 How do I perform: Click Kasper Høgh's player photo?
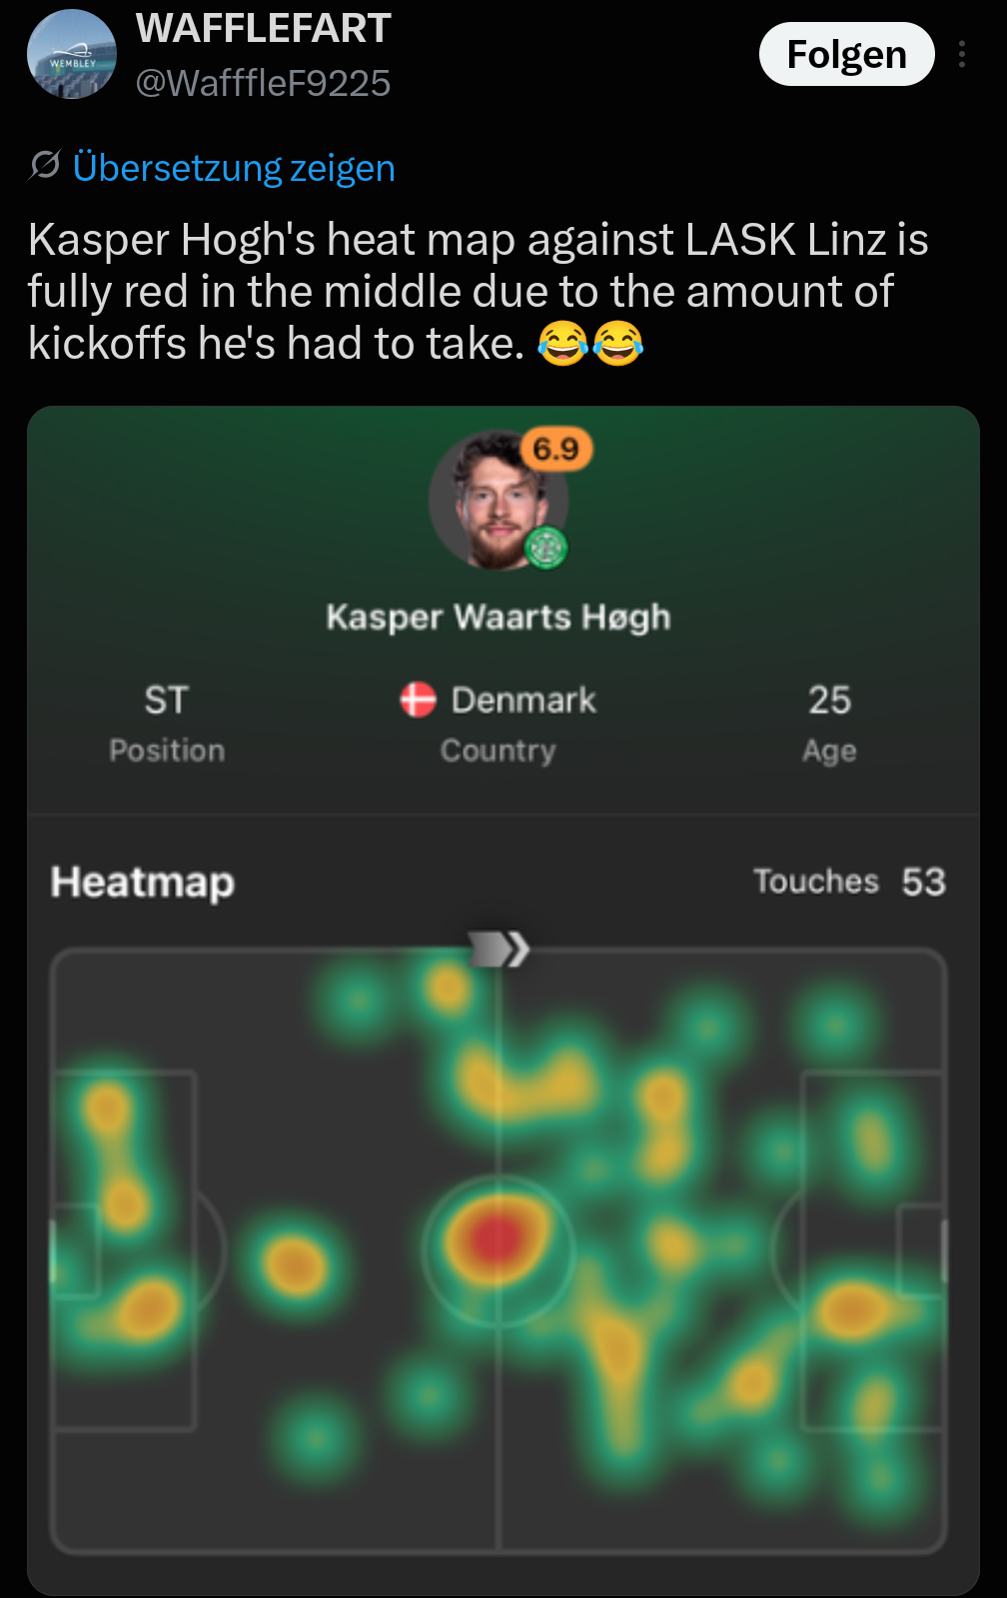click(x=499, y=500)
